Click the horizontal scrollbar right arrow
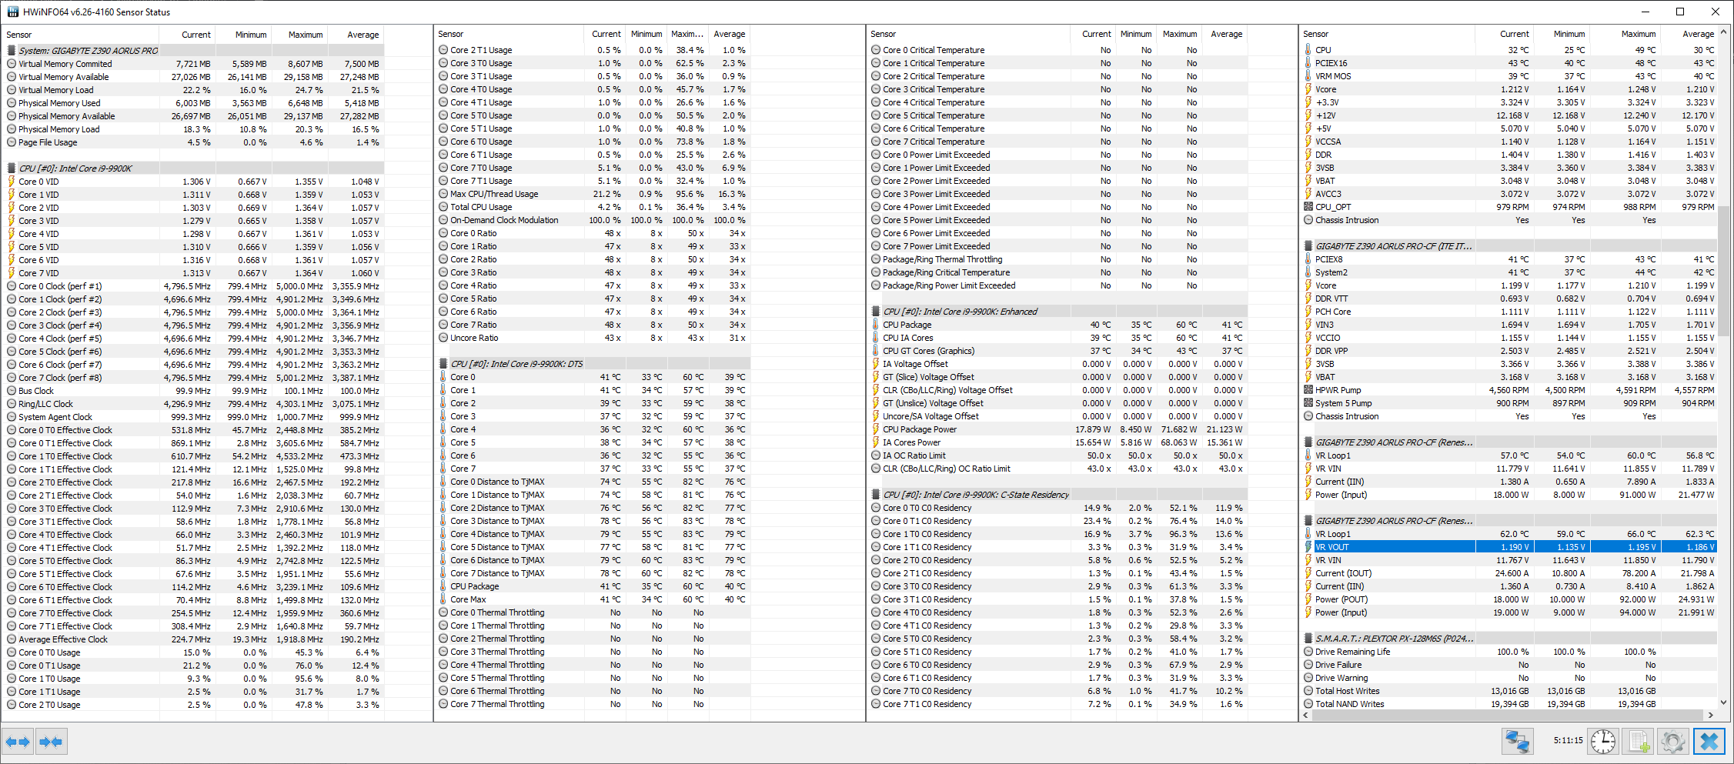This screenshot has height=764, width=1734. tap(1710, 715)
